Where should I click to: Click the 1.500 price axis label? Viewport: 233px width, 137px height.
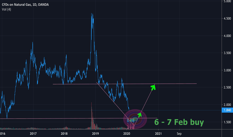coord(227,122)
